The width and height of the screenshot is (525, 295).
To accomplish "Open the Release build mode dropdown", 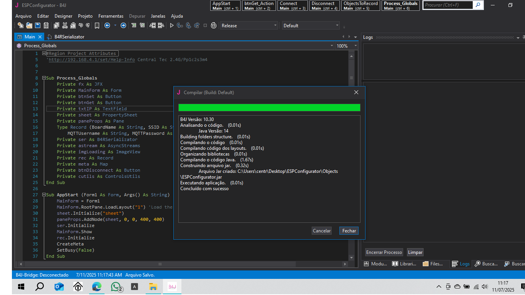I will [275, 25].
